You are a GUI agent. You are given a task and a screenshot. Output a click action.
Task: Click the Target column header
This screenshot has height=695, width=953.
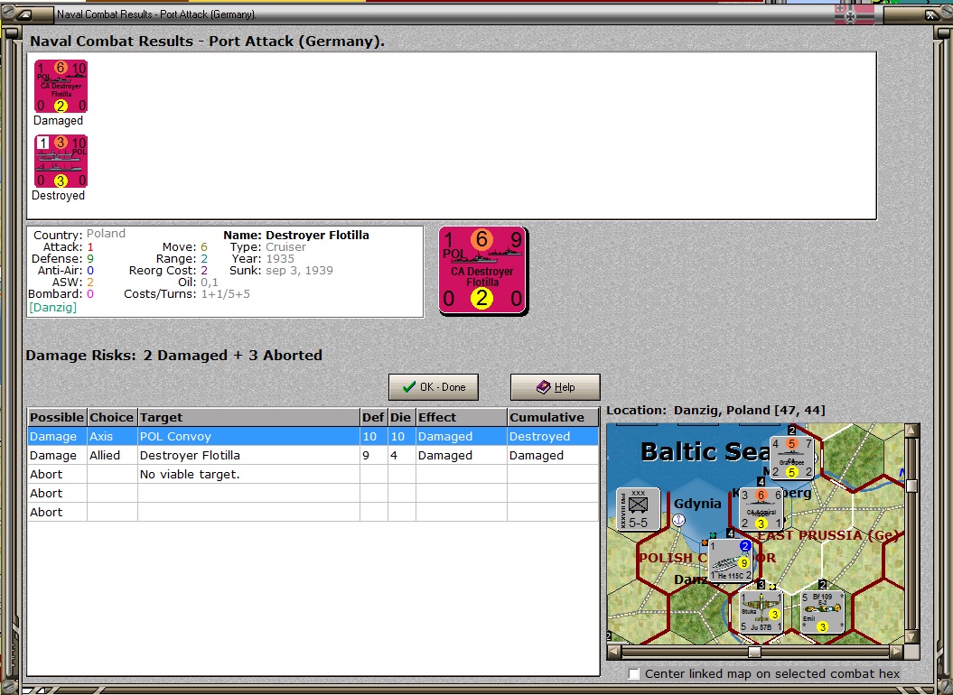248,417
